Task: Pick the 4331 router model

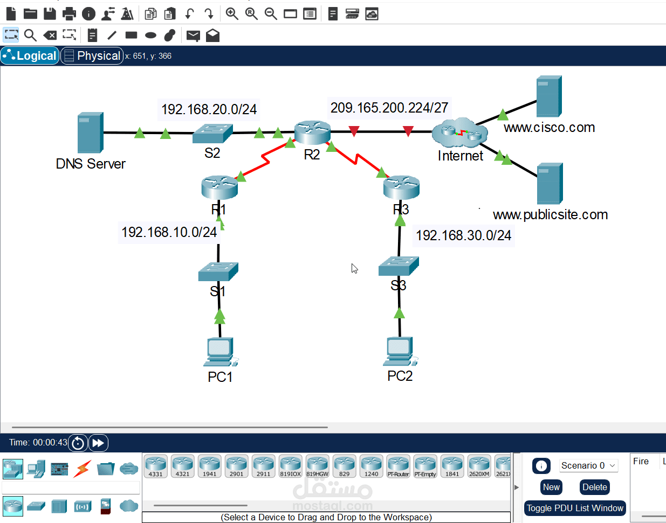Action: pos(156,466)
